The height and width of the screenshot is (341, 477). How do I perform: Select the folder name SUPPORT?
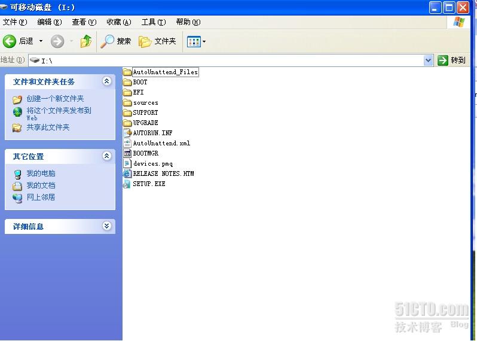point(145,112)
